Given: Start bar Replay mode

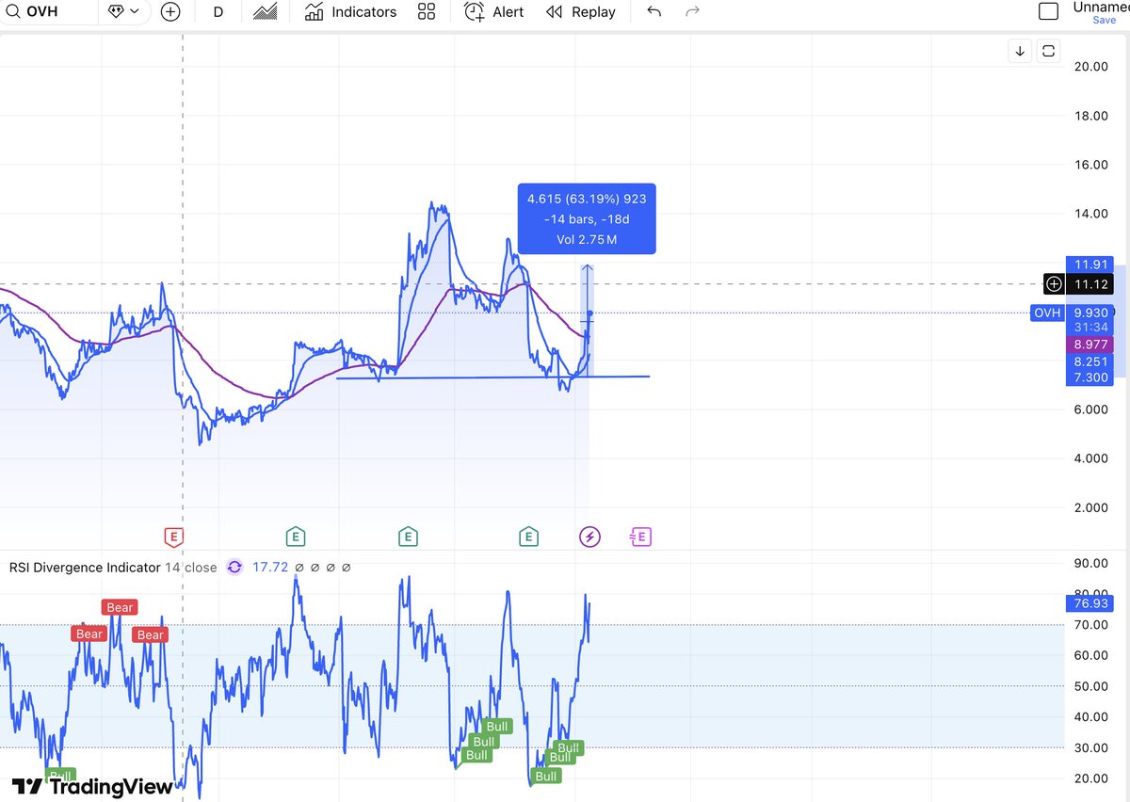Looking at the screenshot, I should [x=580, y=12].
